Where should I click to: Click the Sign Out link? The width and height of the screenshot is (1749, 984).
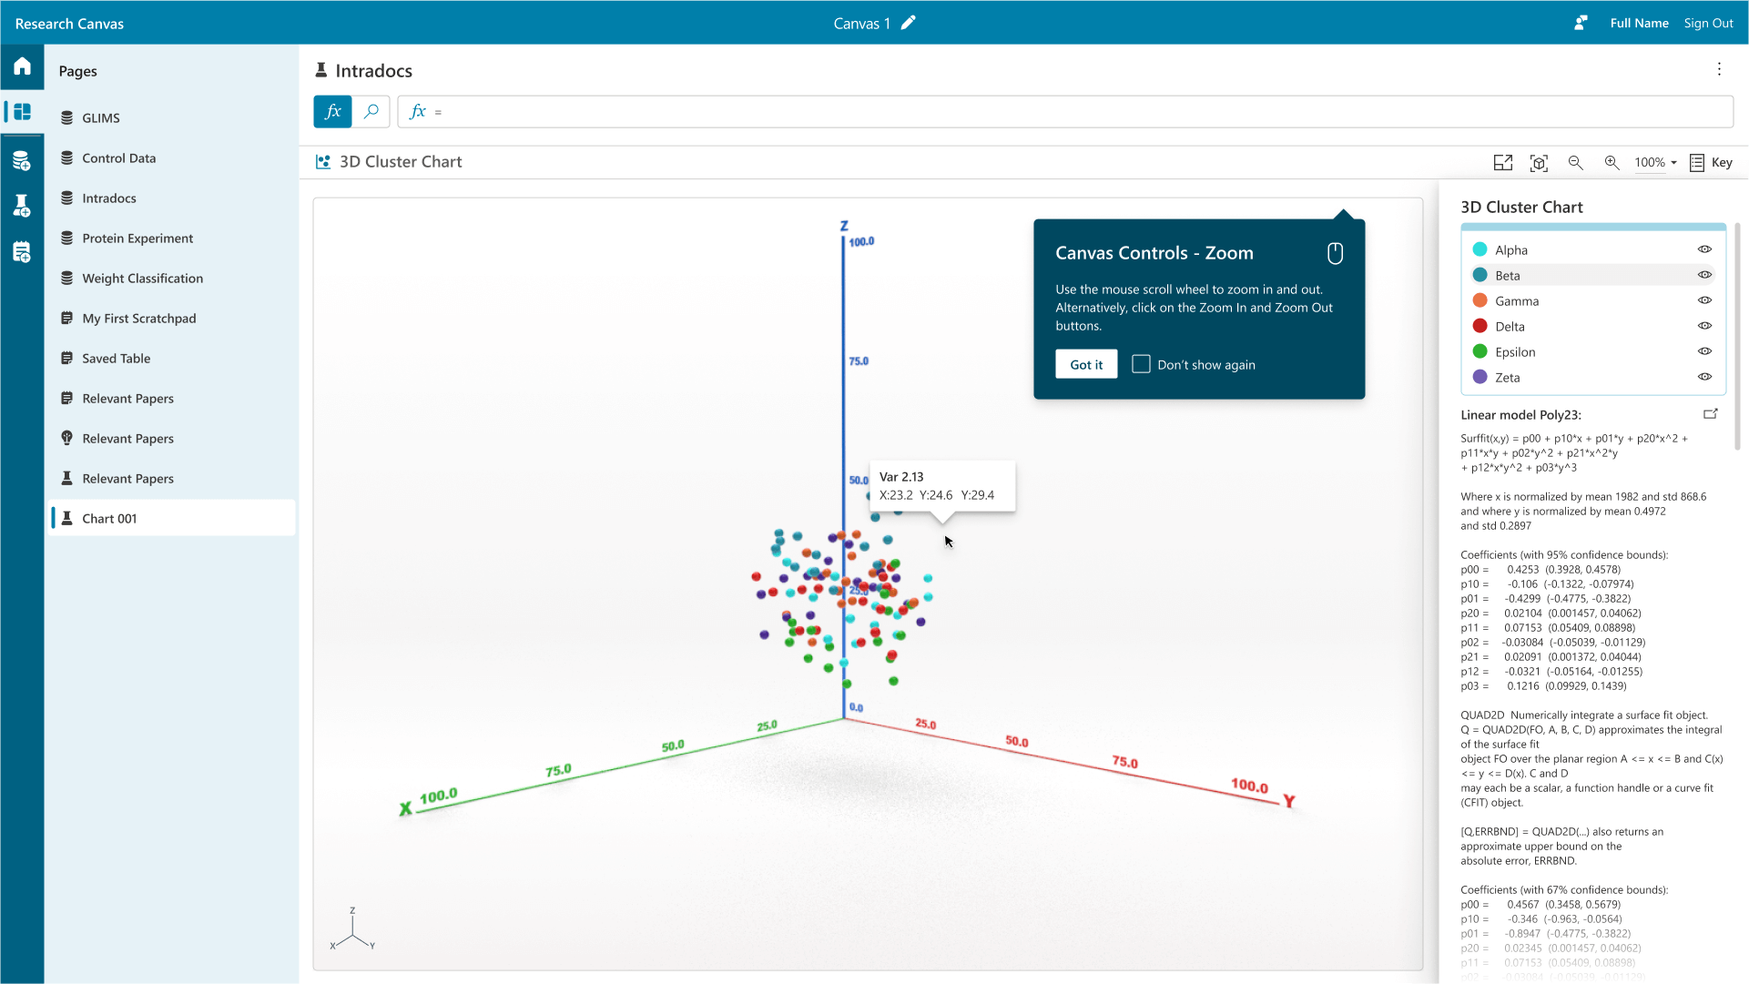point(1708,23)
